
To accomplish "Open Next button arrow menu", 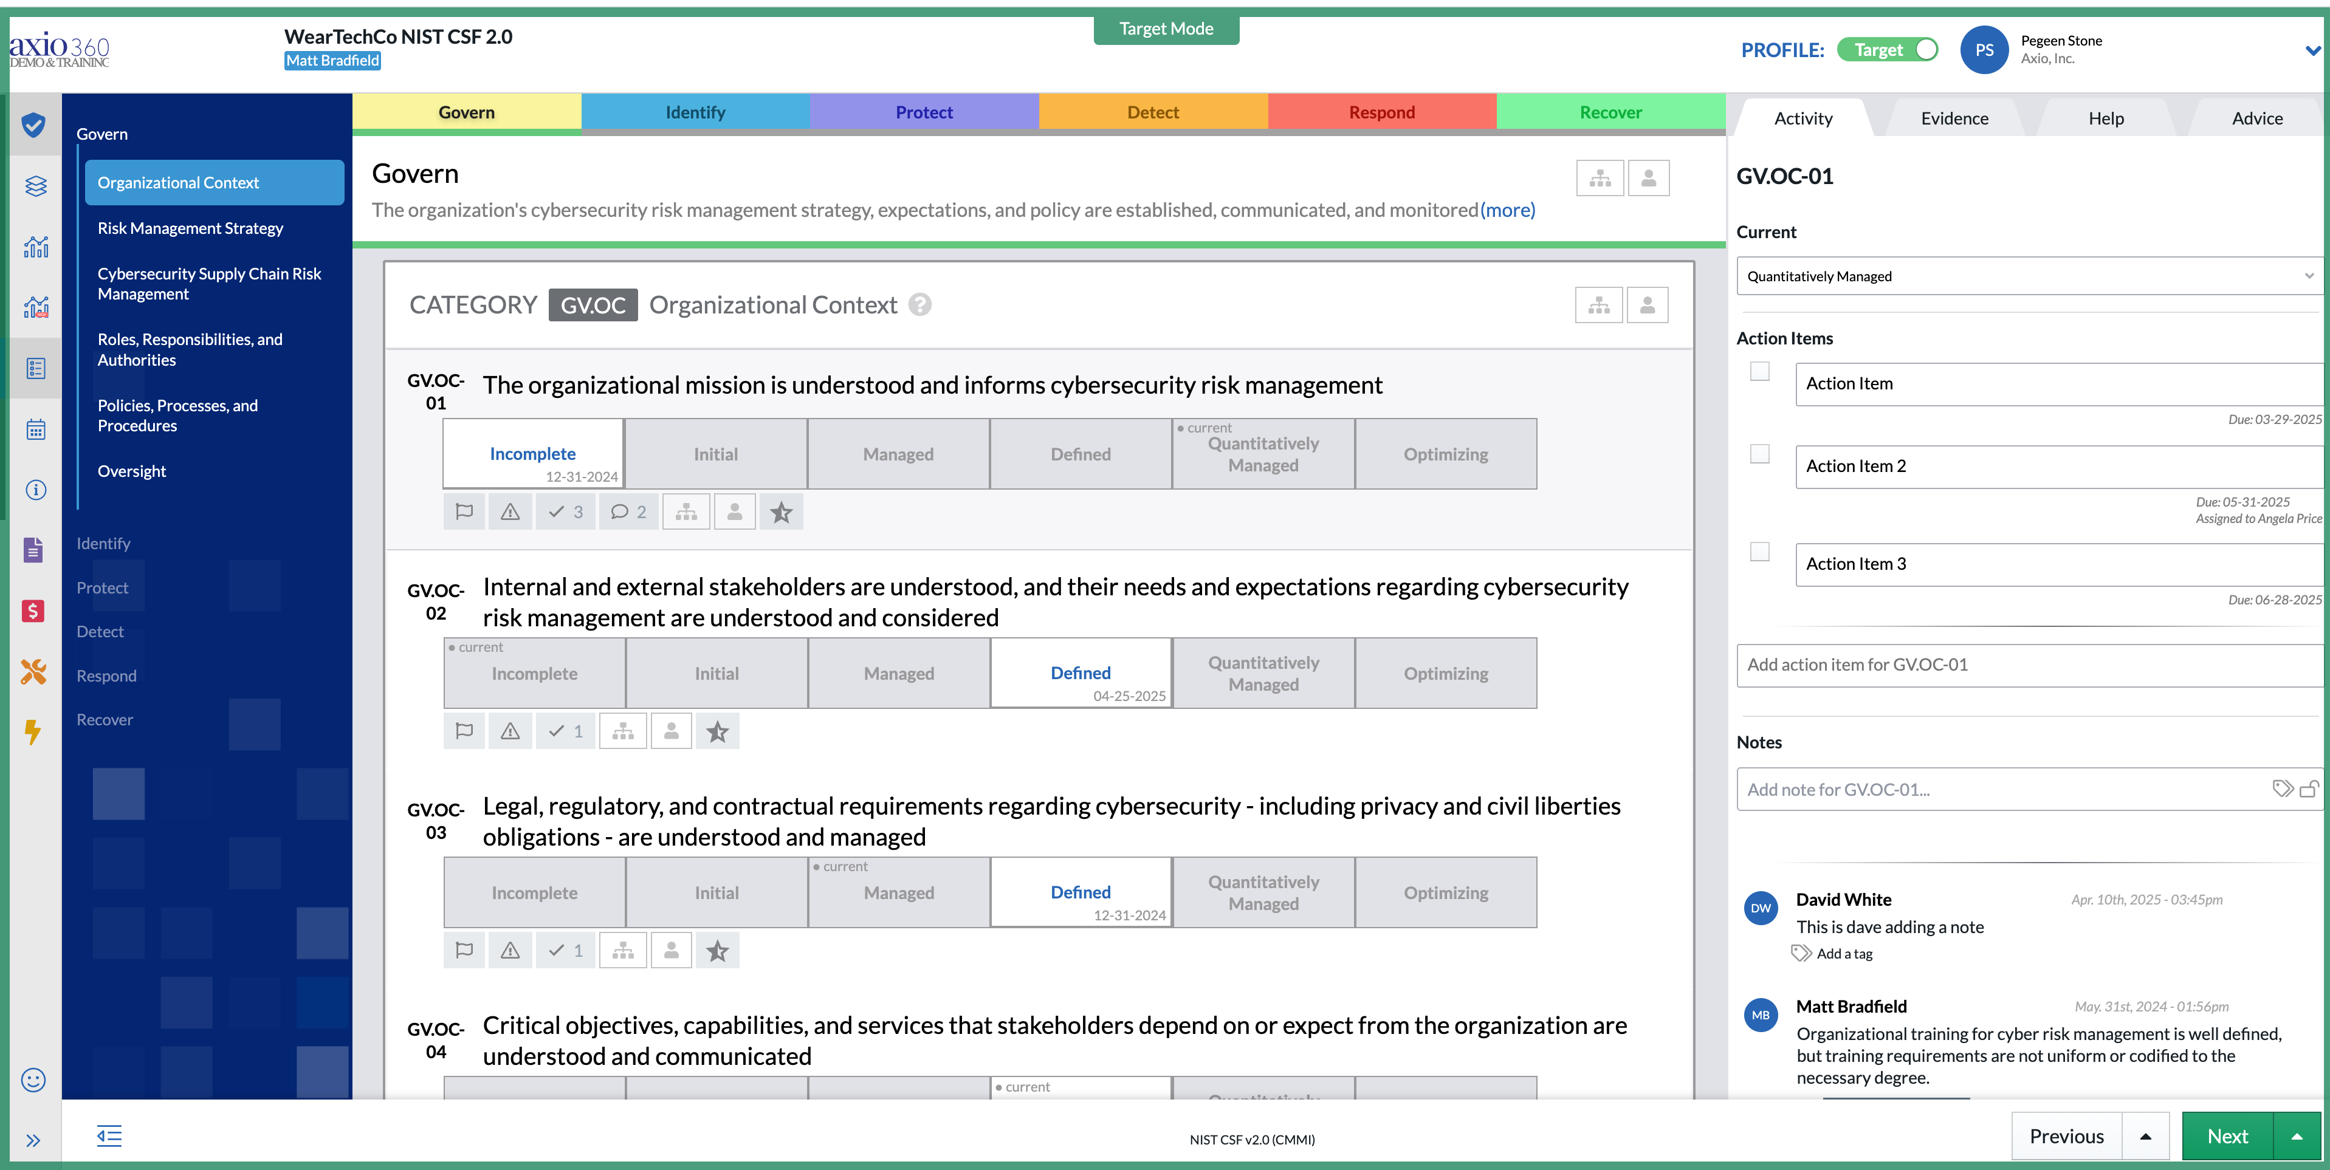I will (x=2297, y=1137).
